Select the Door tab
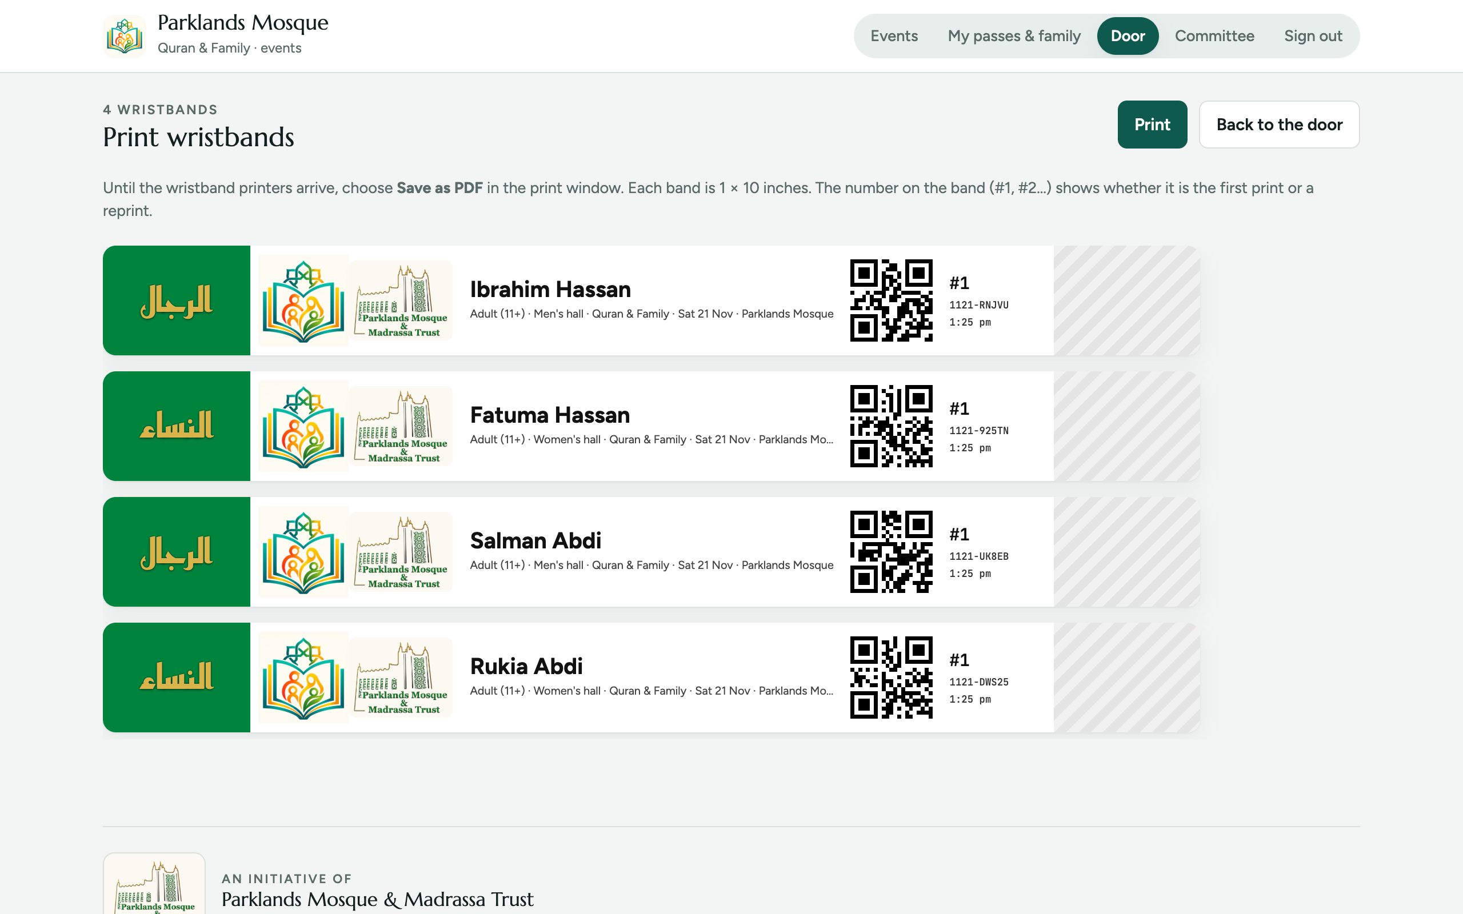 [x=1128, y=36]
